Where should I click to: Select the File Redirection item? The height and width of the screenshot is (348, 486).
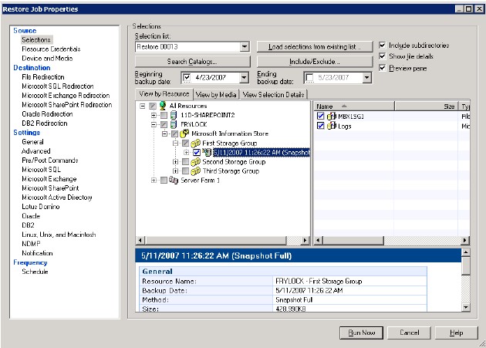tap(43, 77)
